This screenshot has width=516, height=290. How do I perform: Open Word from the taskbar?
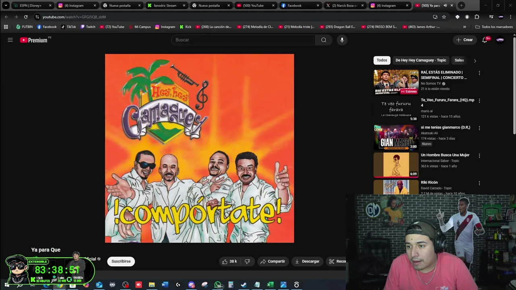click(x=165, y=285)
